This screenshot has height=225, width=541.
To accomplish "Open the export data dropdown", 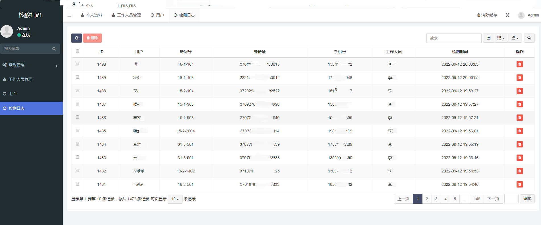I will click(515, 38).
